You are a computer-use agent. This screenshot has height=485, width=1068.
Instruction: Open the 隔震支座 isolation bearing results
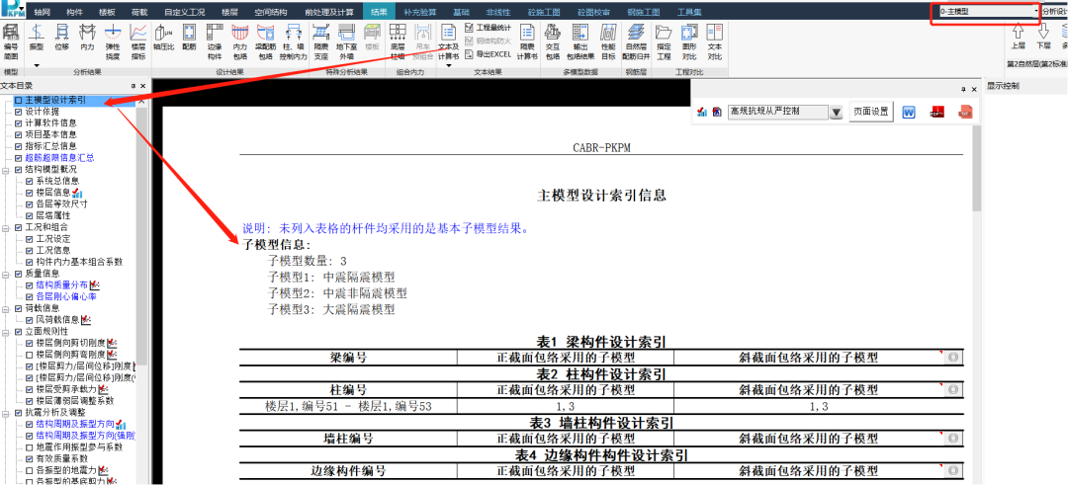coord(321,41)
